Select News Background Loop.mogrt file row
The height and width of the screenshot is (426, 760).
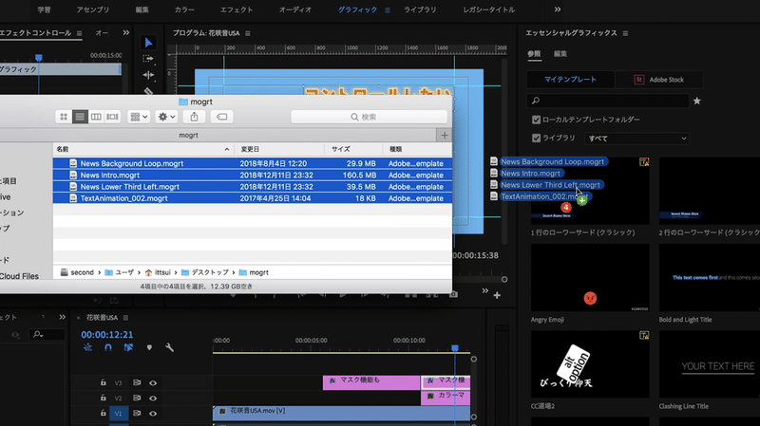click(253, 163)
